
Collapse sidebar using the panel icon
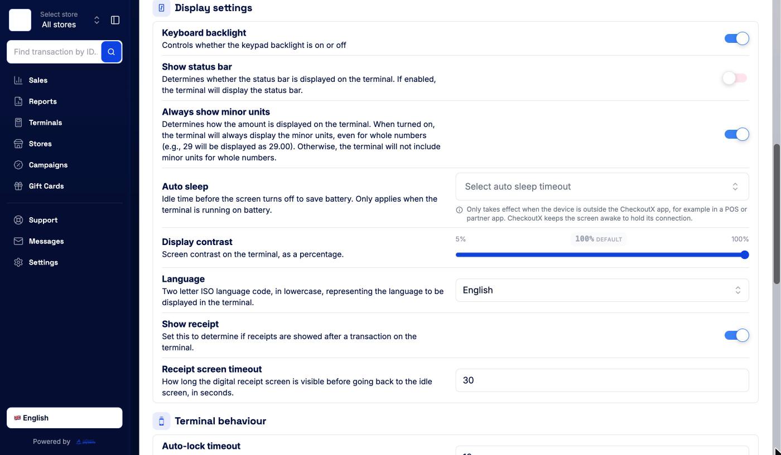(115, 20)
